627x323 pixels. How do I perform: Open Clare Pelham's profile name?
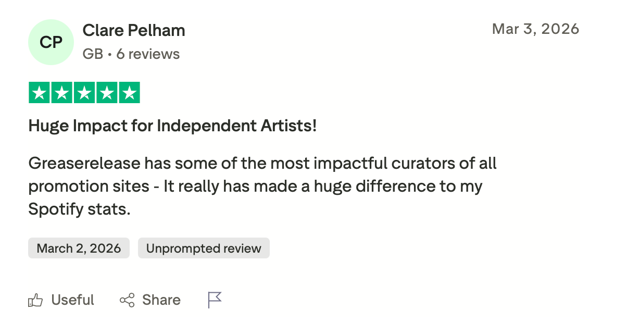point(134,31)
